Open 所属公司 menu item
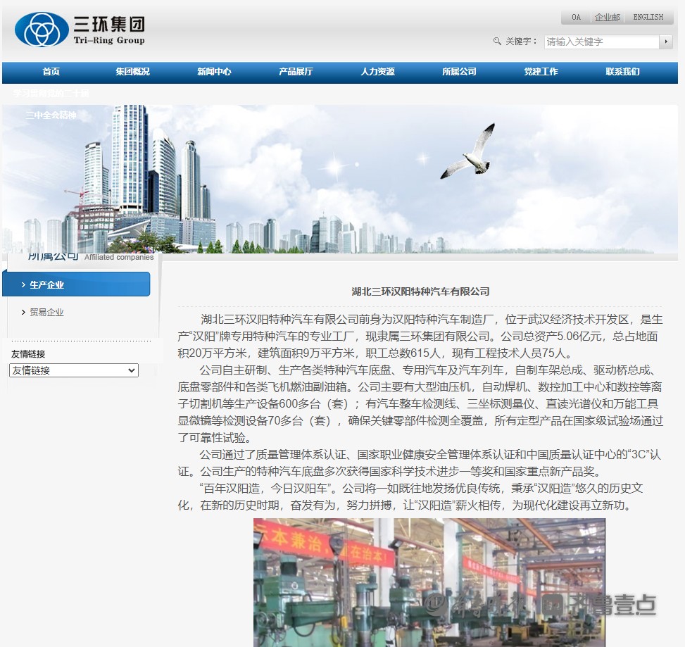The width and height of the screenshot is (685, 647). click(x=459, y=72)
